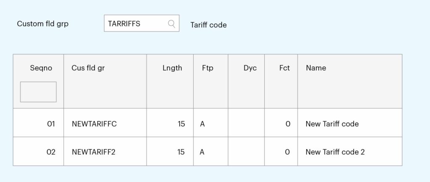This screenshot has height=182, width=430.
Task: Select the Fct column header
Action: 284,68
